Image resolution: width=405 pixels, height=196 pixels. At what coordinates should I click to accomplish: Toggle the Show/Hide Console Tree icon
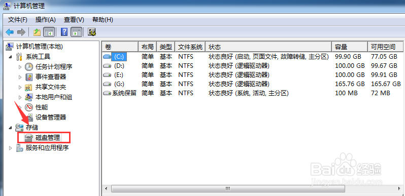coord(49,32)
